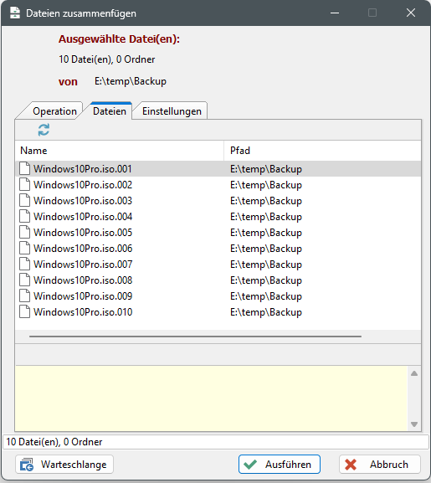Select row Windows10Pro.iso.009
Screen dimensions: 431x483
coord(218,296)
